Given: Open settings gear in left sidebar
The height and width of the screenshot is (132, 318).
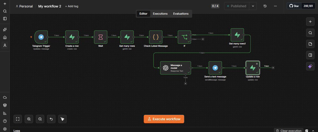Looking at the screenshot, I should coord(5,129).
